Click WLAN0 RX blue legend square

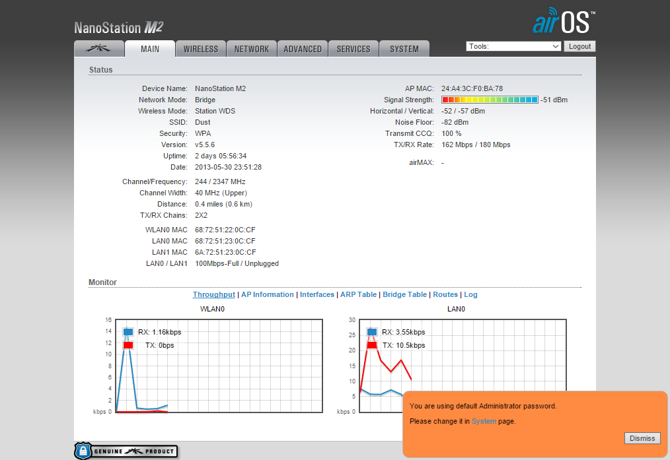(x=128, y=332)
